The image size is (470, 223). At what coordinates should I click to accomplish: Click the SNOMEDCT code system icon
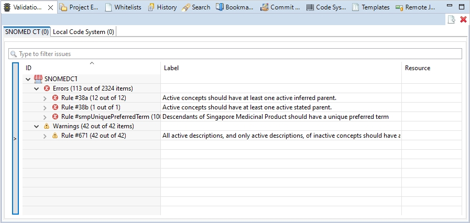tap(38, 79)
